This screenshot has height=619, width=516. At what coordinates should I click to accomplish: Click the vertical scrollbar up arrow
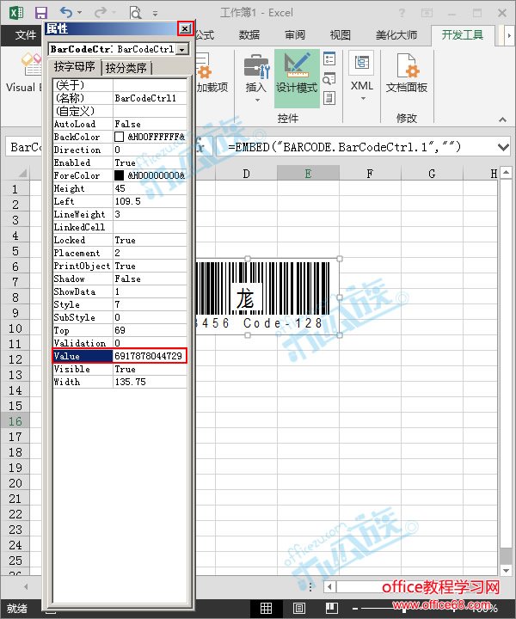click(506, 173)
